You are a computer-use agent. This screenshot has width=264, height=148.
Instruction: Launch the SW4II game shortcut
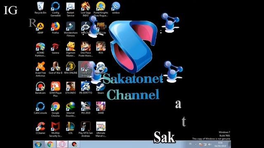pos(101,108)
